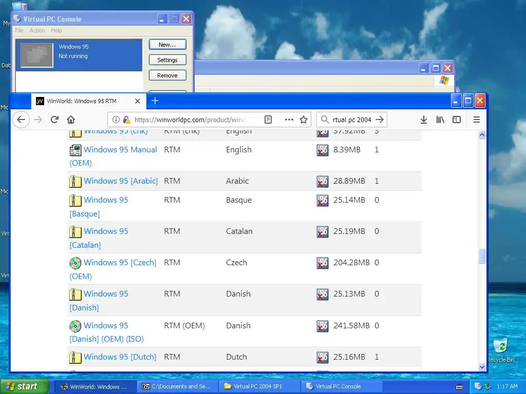This screenshot has height=394, width=526.
Task: Open the Windows Start menu
Action: click(x=24, y=386)
